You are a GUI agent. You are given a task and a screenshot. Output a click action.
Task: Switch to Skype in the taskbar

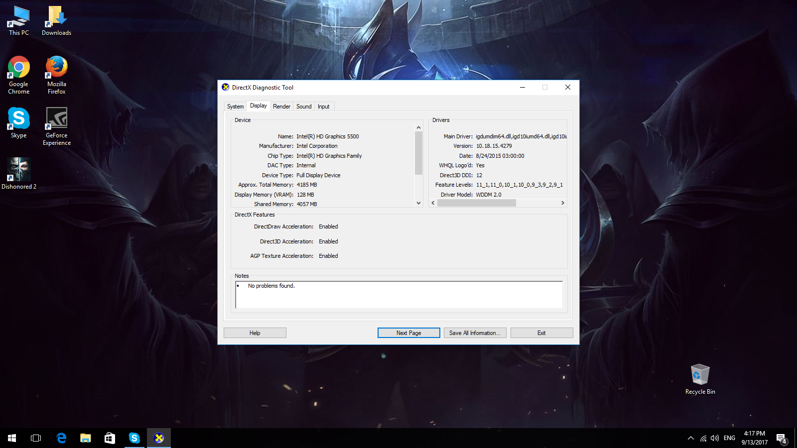coord(134,438)
